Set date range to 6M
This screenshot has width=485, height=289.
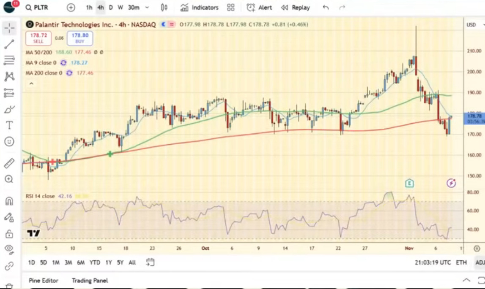[x=81, y=262]
